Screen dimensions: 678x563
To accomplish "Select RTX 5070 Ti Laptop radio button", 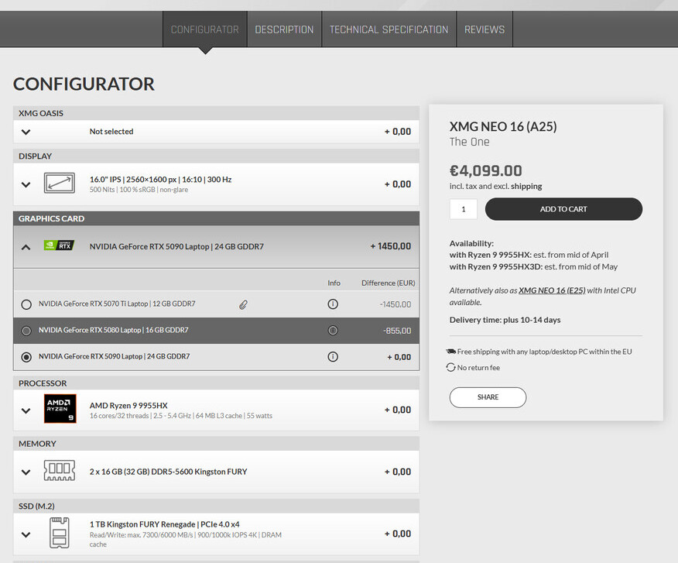I will click(x=26, y=304).
